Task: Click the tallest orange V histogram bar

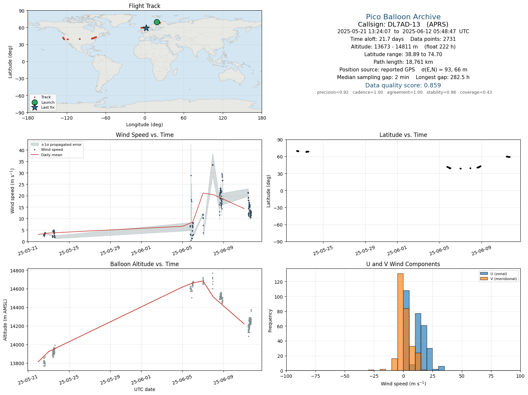Action: [x=400, y=322]
